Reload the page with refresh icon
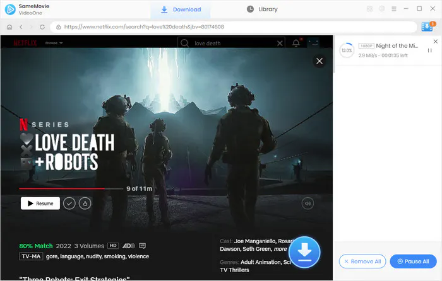This screenshot has width=442, height=281. pyautogui.click(x=42, y=27)
